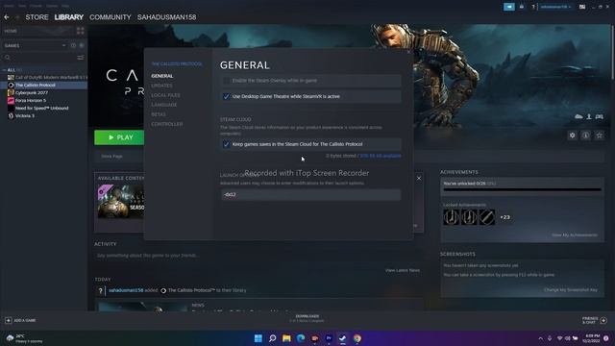Open the DOWNLOADS status bar
615x346 pixels.
click(307, 318)
